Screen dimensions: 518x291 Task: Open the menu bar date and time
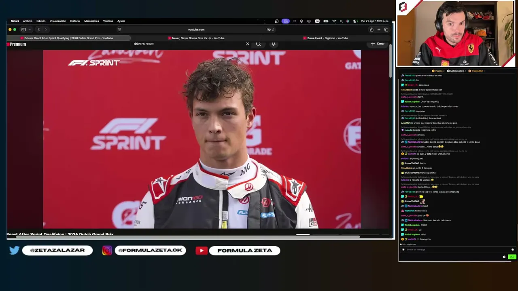click(x=374, y=21)
